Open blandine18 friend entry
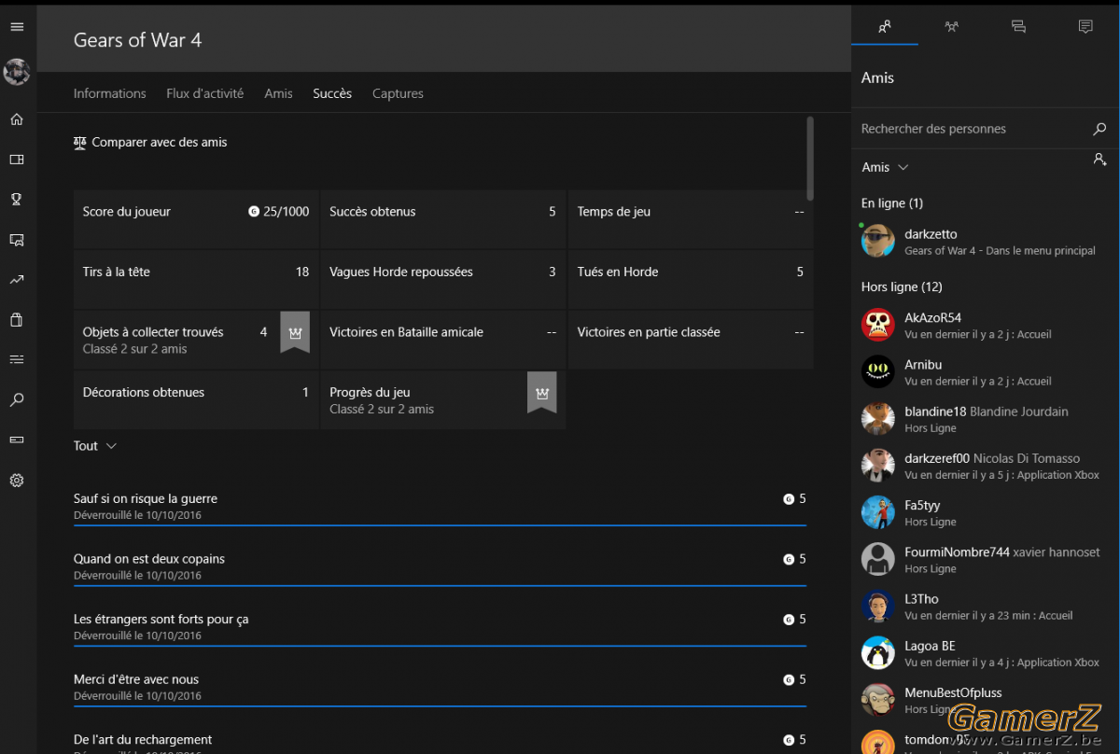Image resolution: width=1120 pixels, height=754 pixels. (986, 419)
